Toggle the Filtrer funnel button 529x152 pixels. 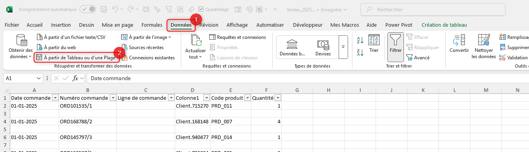pos(395,47)
